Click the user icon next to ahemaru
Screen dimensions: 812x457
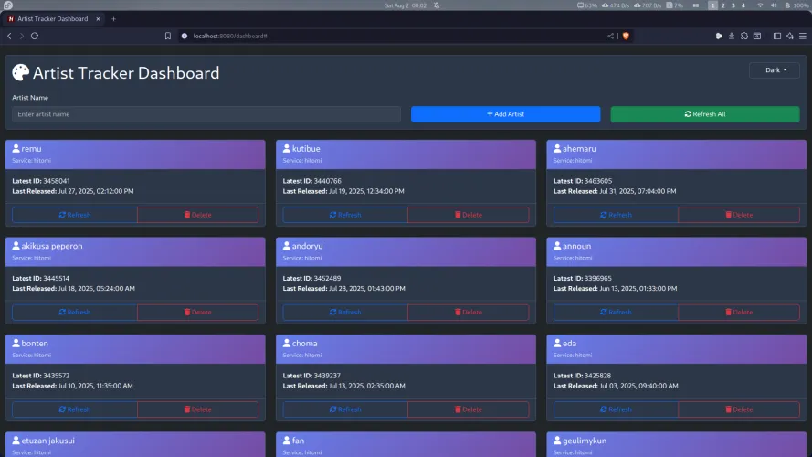(557, 148)
